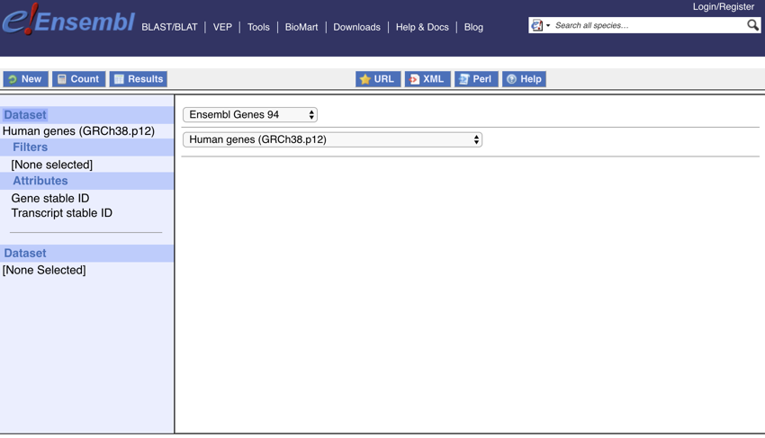Go to the VEP menu item

(x=222, y=27)
